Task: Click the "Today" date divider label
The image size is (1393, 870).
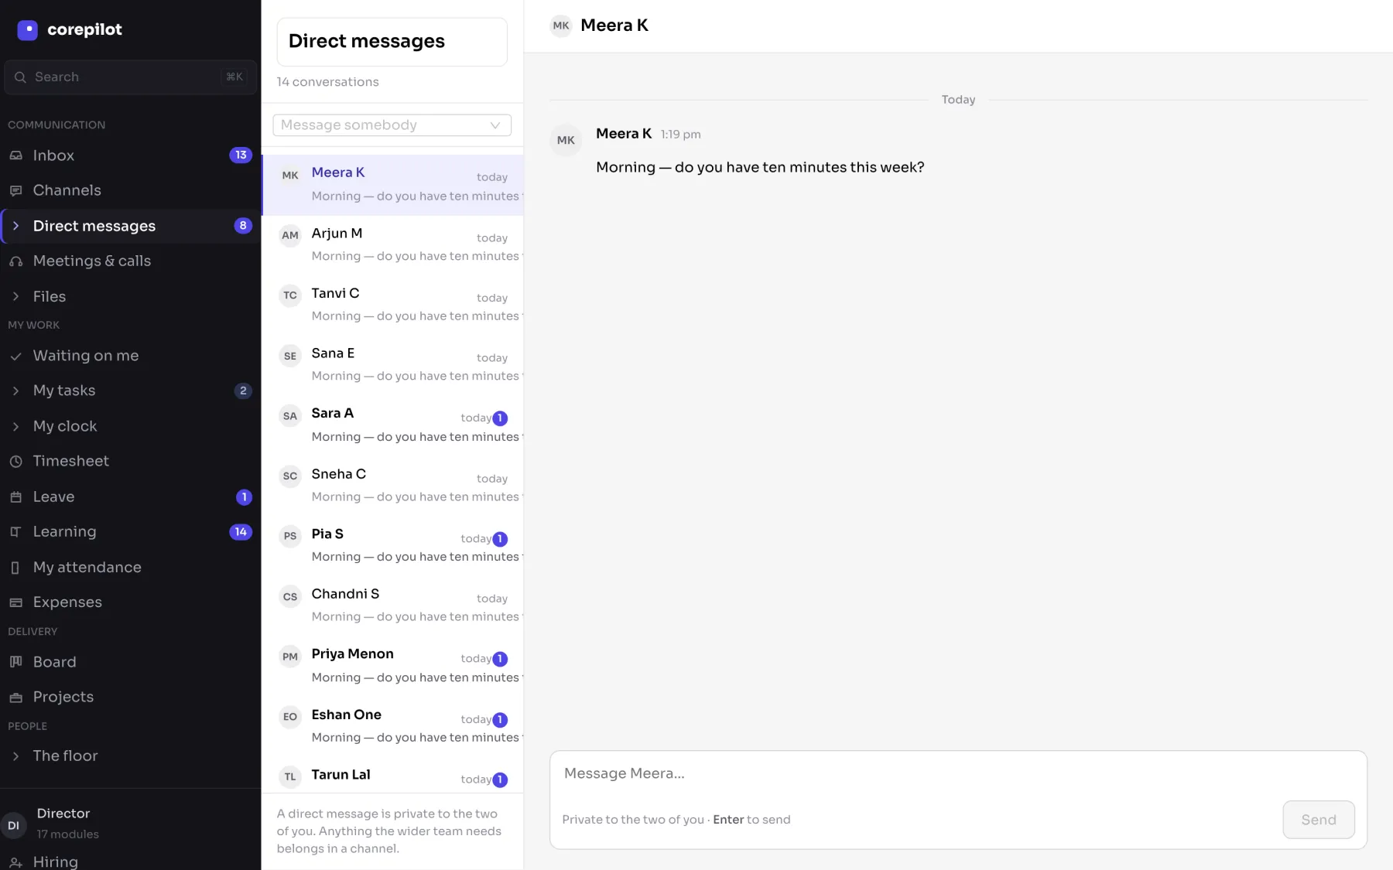Action: click(x=958, y=100)
